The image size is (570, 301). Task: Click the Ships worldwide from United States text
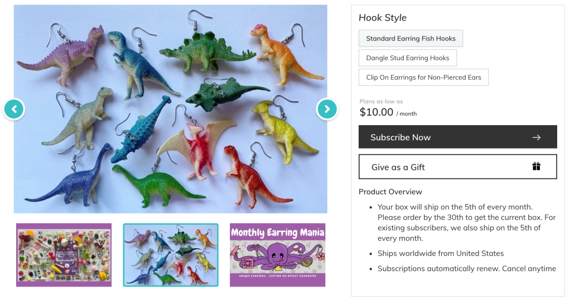click(x=440, y=254)
